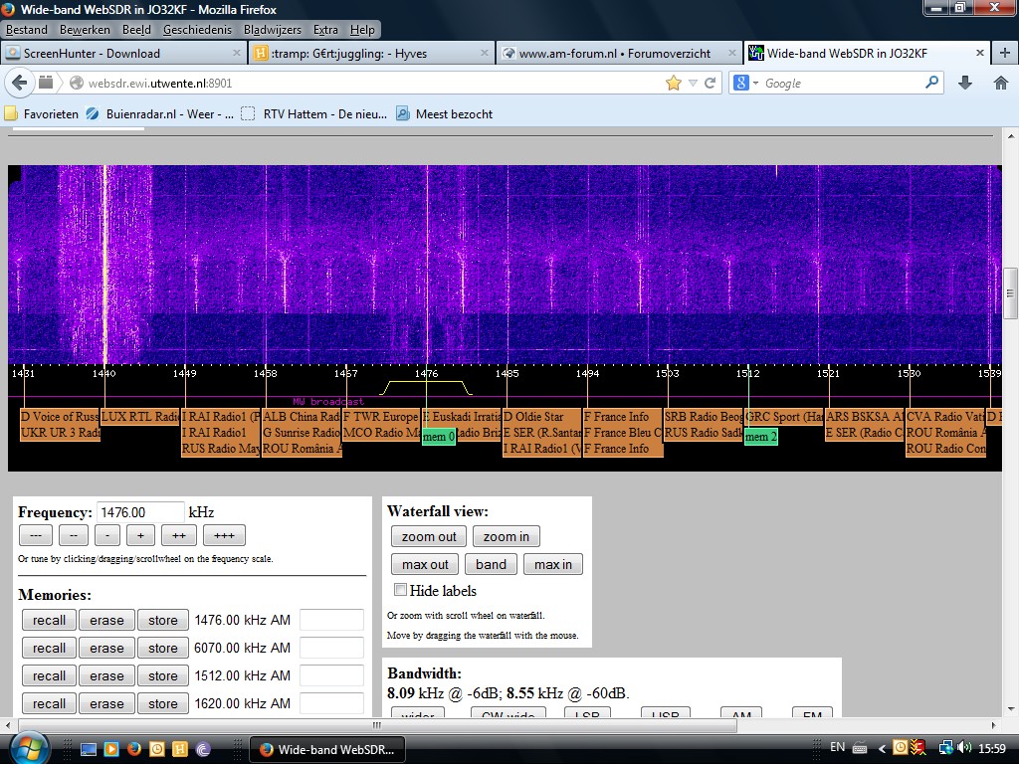Go to the Firefox home page icon
1019x764 pixels.
1000,83
